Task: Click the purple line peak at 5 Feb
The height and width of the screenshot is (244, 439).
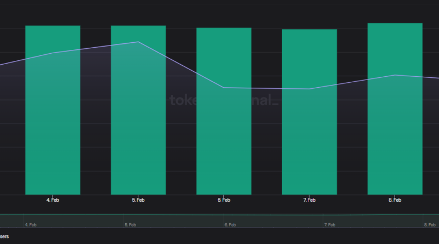Action: [138, 42]
